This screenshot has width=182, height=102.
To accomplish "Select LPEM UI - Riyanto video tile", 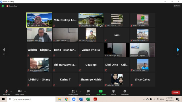I will 39,35.
